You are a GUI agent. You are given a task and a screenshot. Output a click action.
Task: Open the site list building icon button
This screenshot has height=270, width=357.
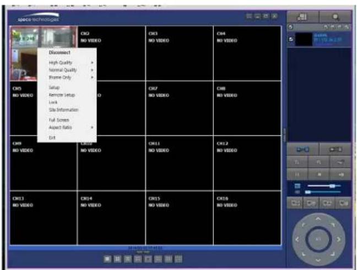pos(302,17)
